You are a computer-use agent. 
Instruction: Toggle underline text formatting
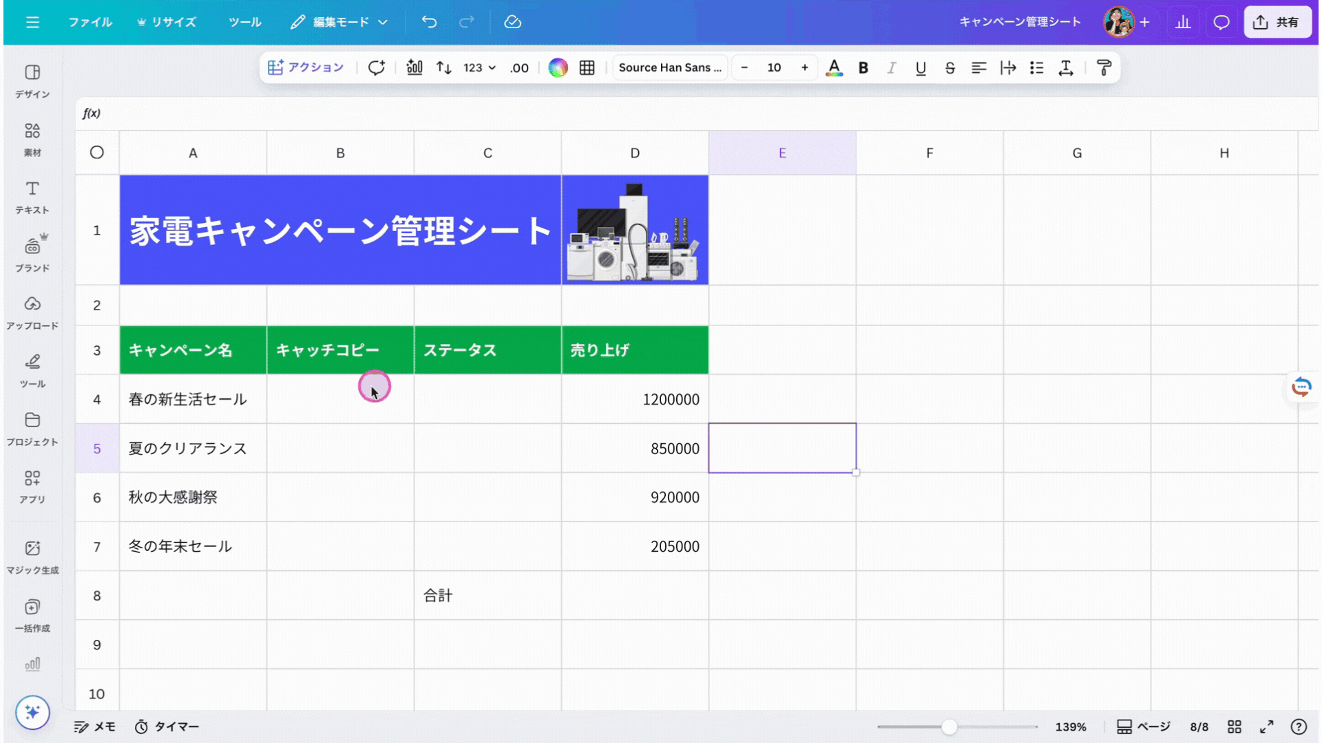click(921, 67)
